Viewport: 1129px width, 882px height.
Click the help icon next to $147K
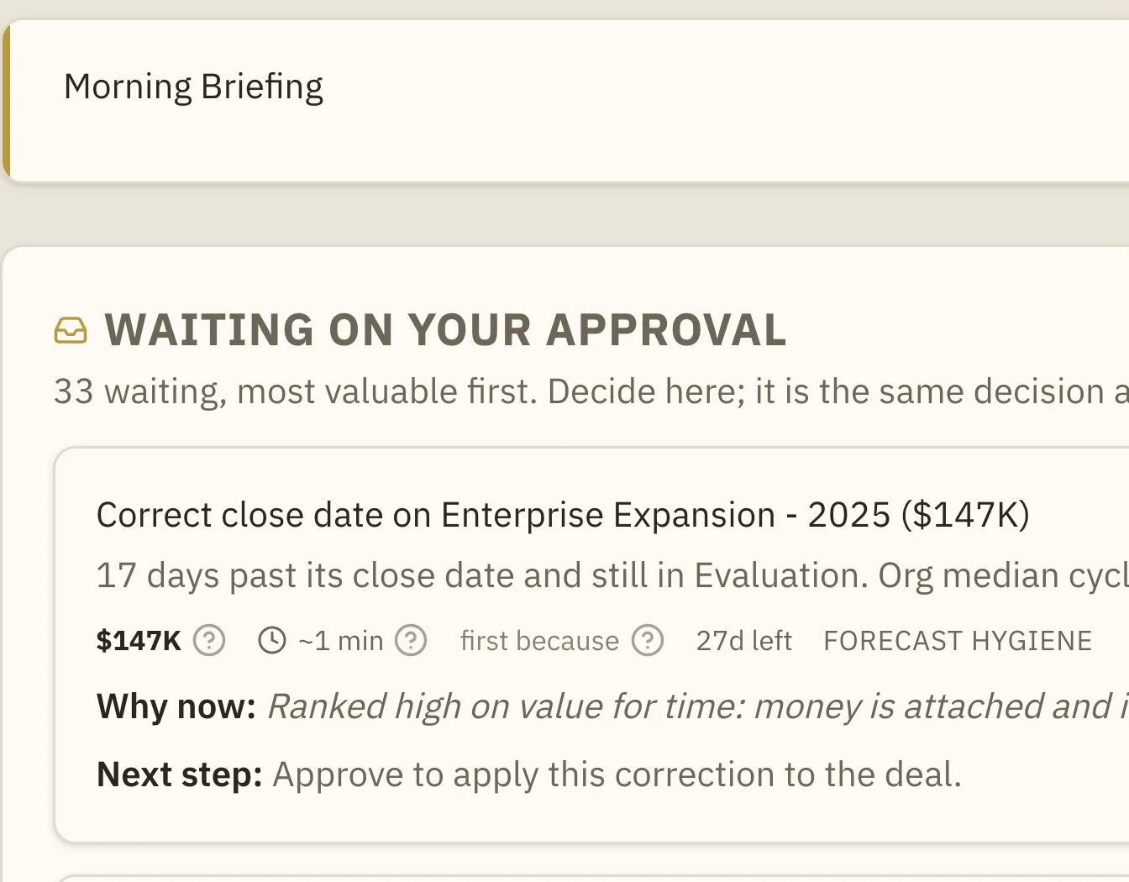click(209, 641)
